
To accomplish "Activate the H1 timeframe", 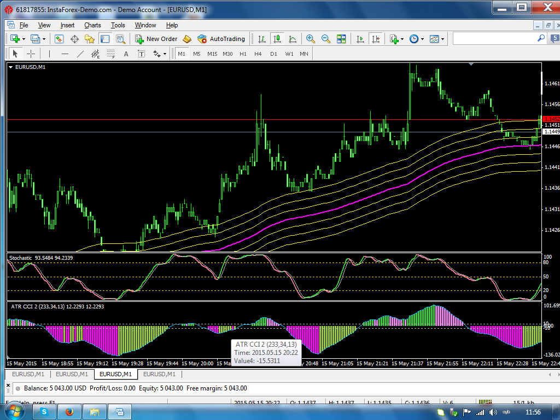I will 243,54.
